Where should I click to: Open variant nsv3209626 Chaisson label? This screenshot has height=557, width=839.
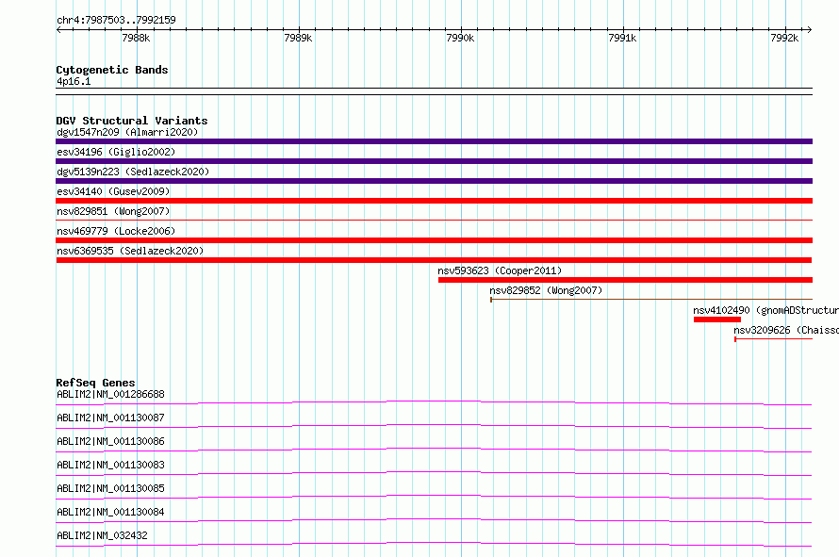tap(786, 330)
